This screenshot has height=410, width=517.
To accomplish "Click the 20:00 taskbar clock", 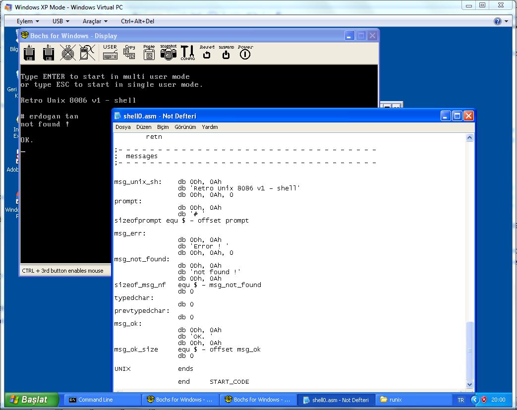I will pyautogui.click(x=498, y=400).
